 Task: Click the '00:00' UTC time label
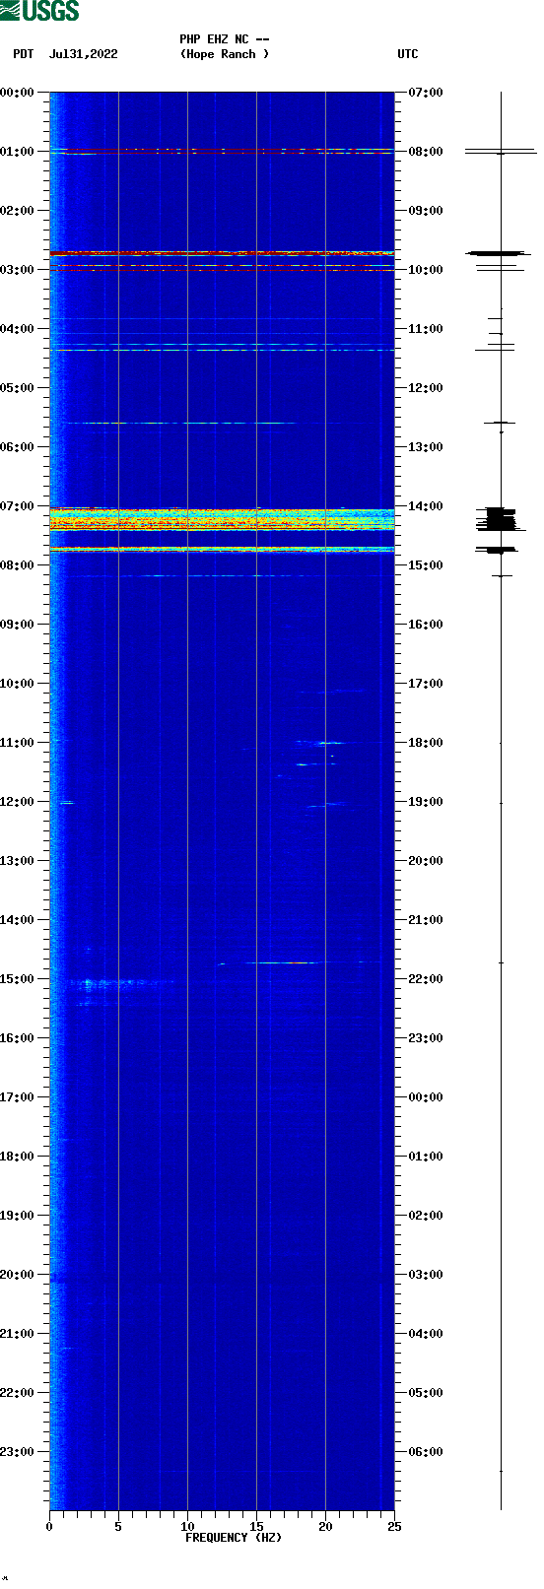coord(426,1097)
